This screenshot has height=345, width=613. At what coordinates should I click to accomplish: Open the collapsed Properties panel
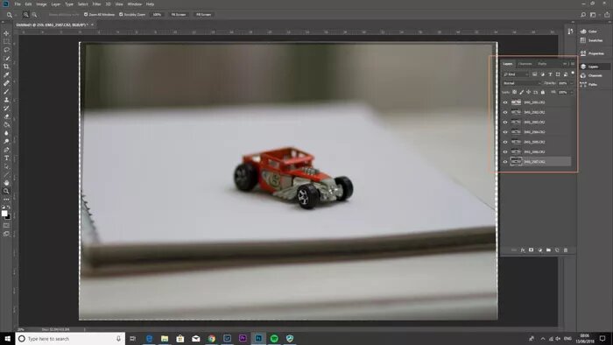pyautogui.click(x=593, y=53)
